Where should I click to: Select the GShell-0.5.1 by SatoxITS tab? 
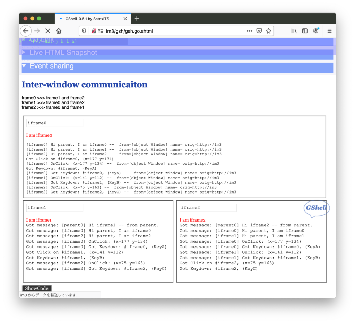pos(90,19)
